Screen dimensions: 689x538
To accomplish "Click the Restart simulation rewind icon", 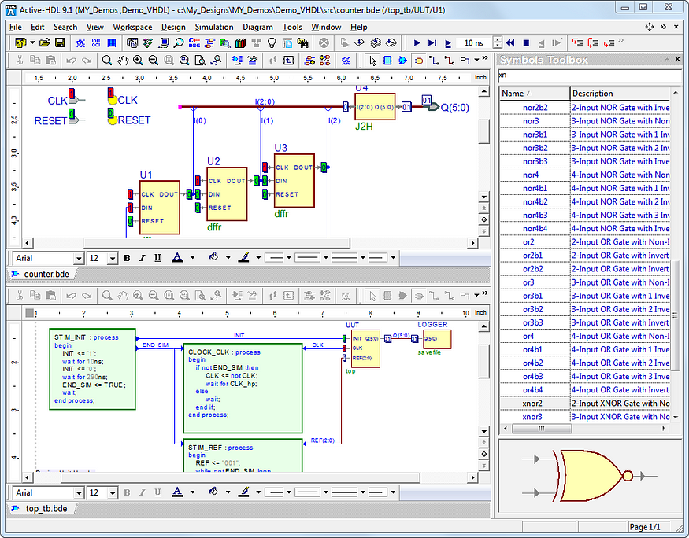I will [510, 42].
